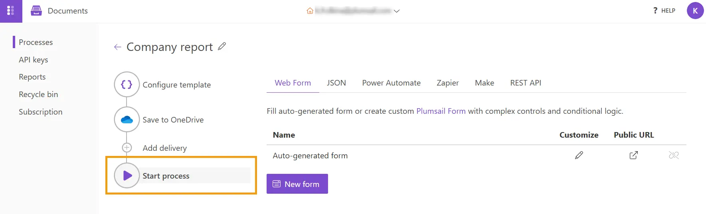
Task: Click the plus icon to add delivery
Action: [x=127, y=148]
